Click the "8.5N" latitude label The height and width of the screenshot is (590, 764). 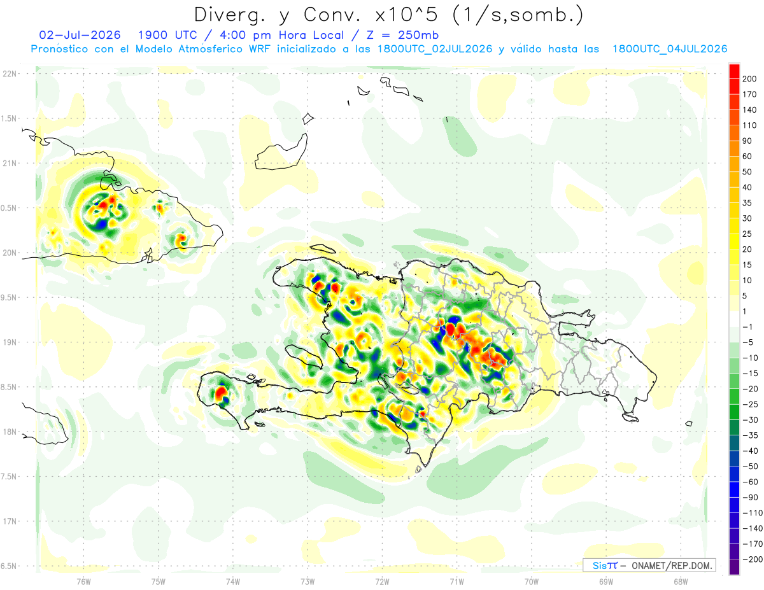point(10,387)
